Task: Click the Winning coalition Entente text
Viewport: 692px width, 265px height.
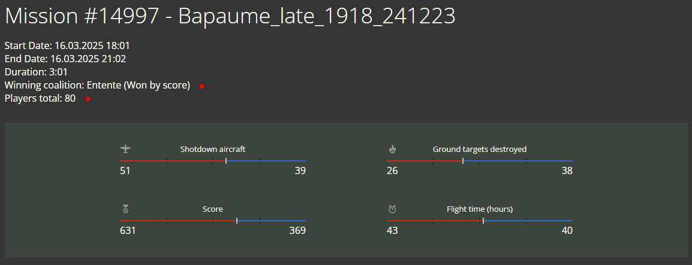Action: coord(97,86)
